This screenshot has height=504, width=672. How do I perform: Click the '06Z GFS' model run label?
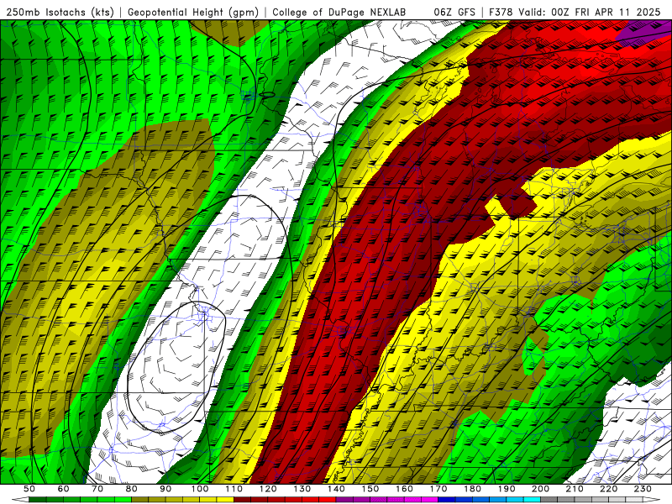point(454,13)
